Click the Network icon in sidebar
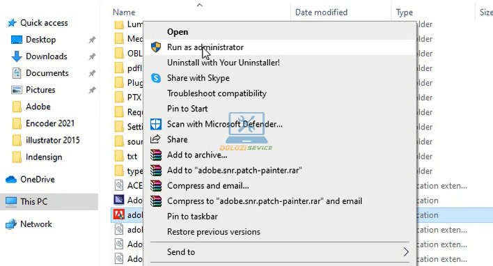 point(11,224)
